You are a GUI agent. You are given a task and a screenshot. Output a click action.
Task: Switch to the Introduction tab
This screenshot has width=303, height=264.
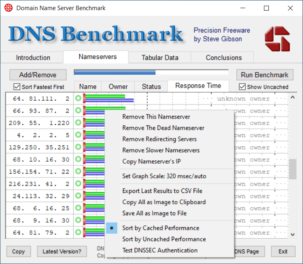tap(33, 58)
